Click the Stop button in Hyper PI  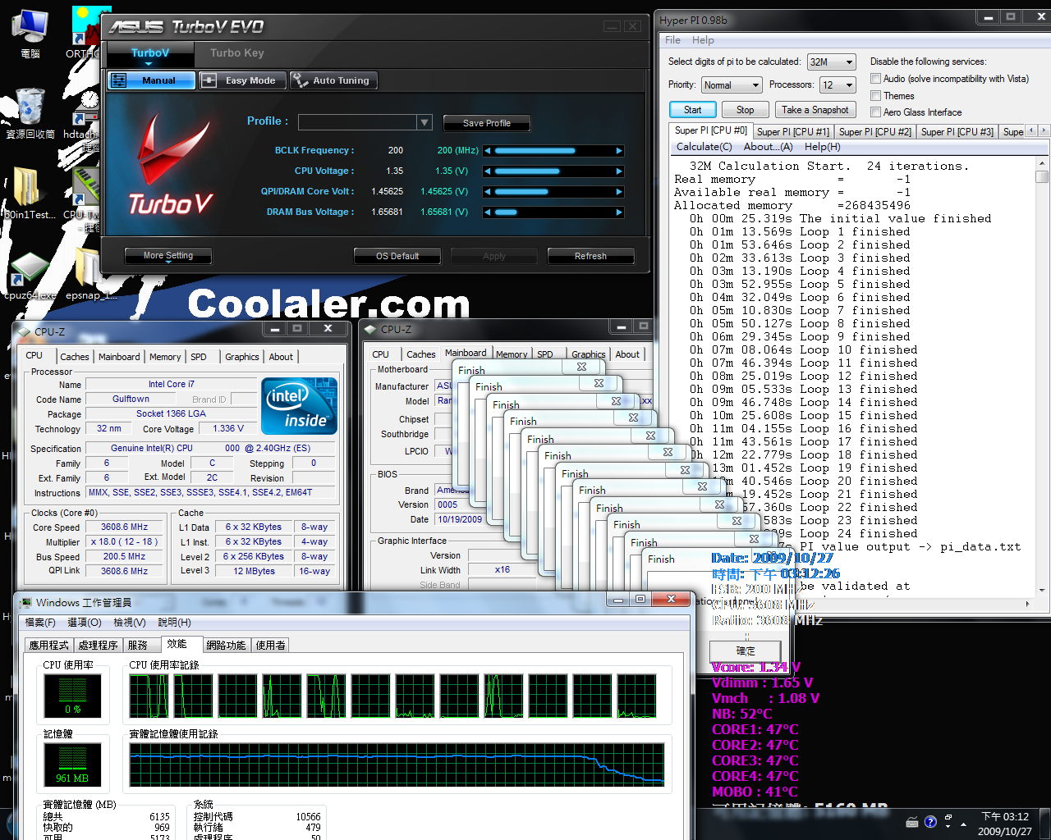tap(745, 110)
